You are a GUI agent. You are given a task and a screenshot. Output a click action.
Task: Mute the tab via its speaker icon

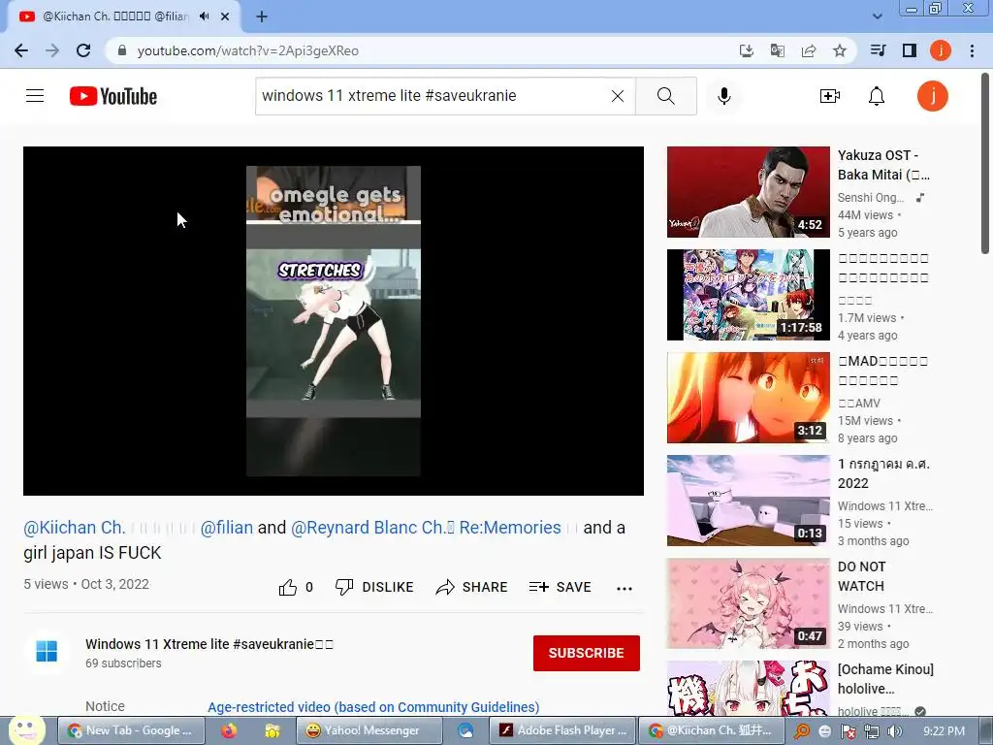204,16
